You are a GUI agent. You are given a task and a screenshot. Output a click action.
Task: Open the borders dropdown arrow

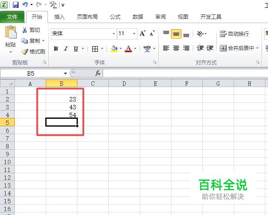pos(102,49)
